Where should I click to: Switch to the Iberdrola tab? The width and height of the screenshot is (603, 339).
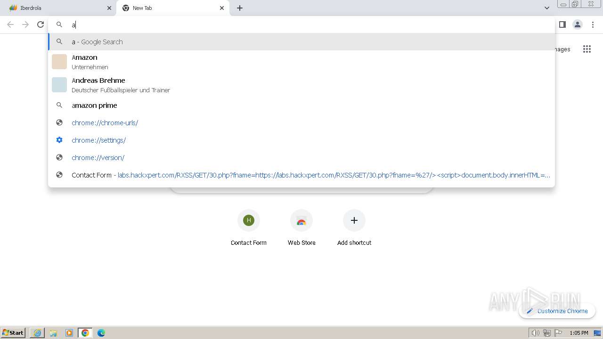coord(58,8)
